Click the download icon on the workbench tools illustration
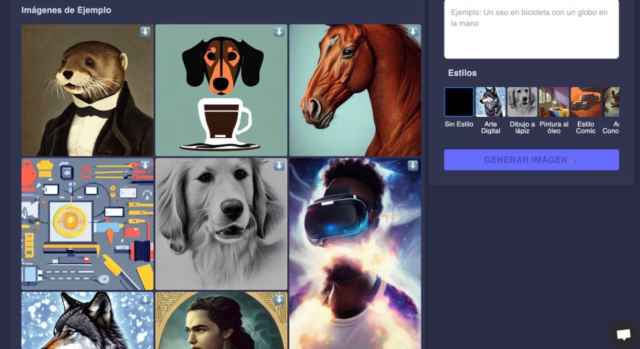The width and height of the screenshot is (640, 349). click(145, 166)
